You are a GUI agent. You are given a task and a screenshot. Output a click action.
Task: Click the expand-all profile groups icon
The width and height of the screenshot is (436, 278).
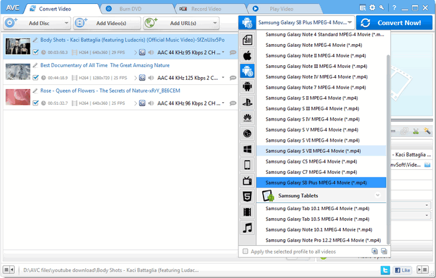click(x=375, y=251)
